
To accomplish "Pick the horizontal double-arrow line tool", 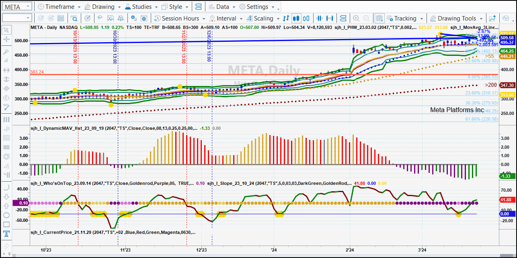I will [x=6, y=70].
